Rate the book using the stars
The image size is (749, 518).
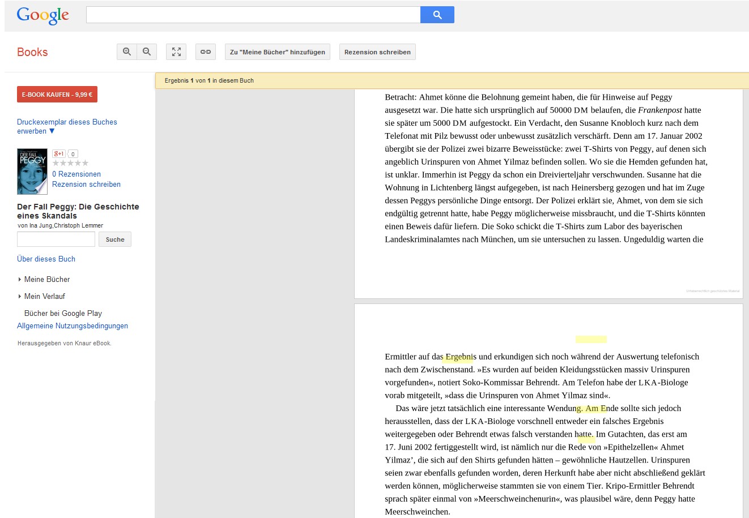(x=70, y=163)
